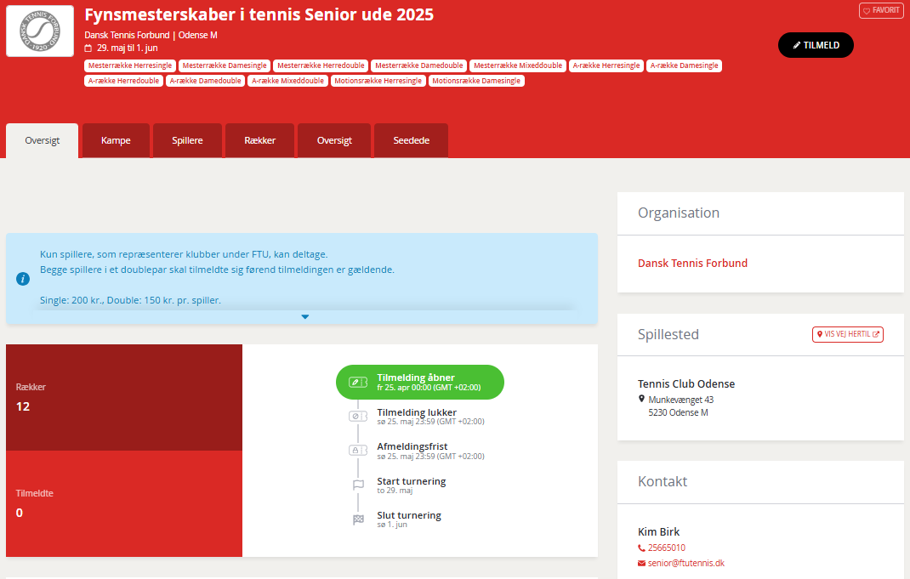
Task: Select A-række Damedouble tag
Action: pos(206,81)
